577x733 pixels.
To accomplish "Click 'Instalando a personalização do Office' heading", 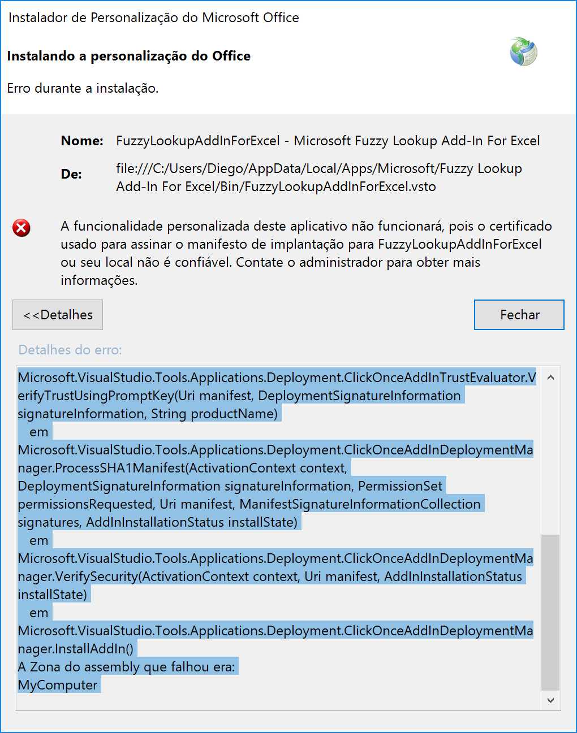I will pyautogui.click(x=128, y=56).
